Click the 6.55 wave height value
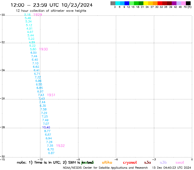Viewport: 194px width, 170px height. [x=39, y=84]
